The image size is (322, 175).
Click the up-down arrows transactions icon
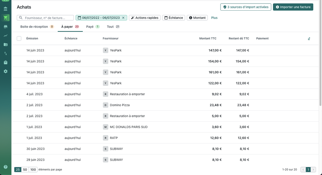pos(5,53)
